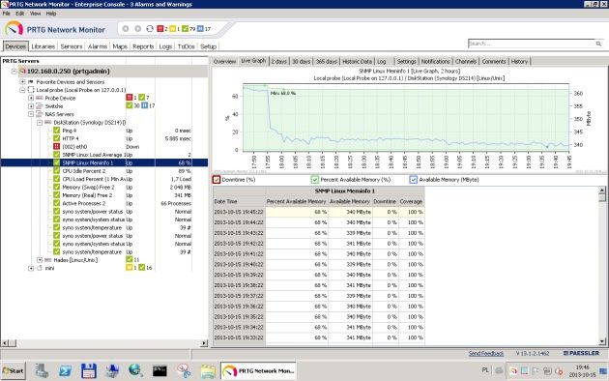Viewport: 609px width, 381px height.
Task: Open PowerShell from the taskbar
Action: (65, 371)
